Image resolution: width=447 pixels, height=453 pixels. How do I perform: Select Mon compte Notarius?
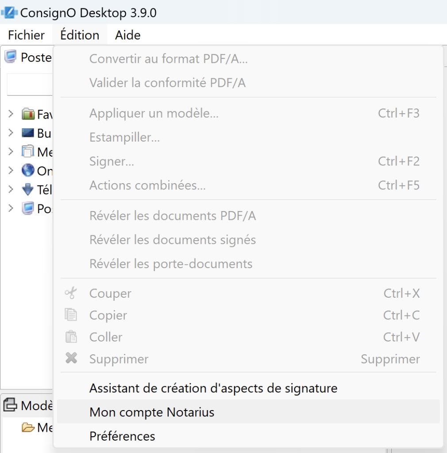151,412
